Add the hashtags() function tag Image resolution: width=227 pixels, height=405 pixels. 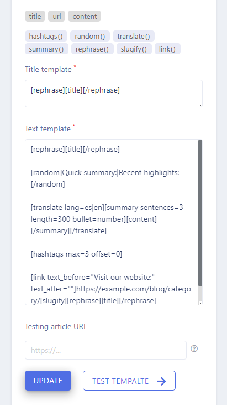pos(46,36)
